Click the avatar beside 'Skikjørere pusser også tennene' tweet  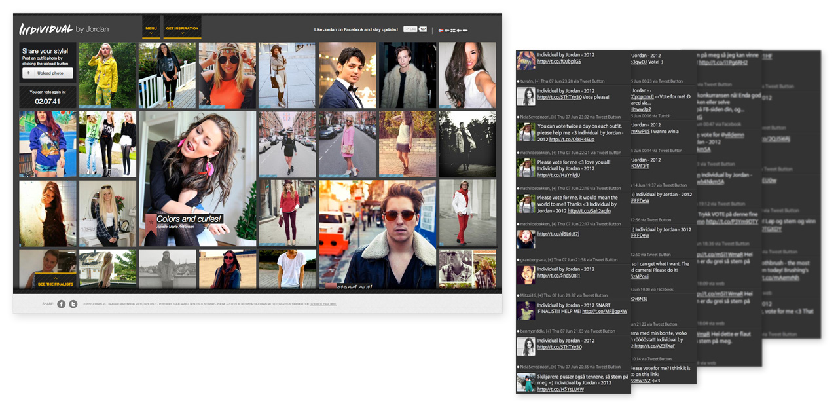[x=526, y=382]
